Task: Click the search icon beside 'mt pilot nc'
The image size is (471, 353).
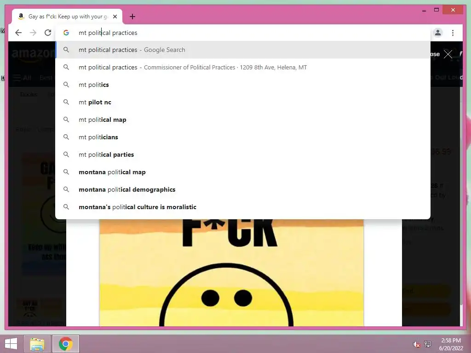Action: 66,102
